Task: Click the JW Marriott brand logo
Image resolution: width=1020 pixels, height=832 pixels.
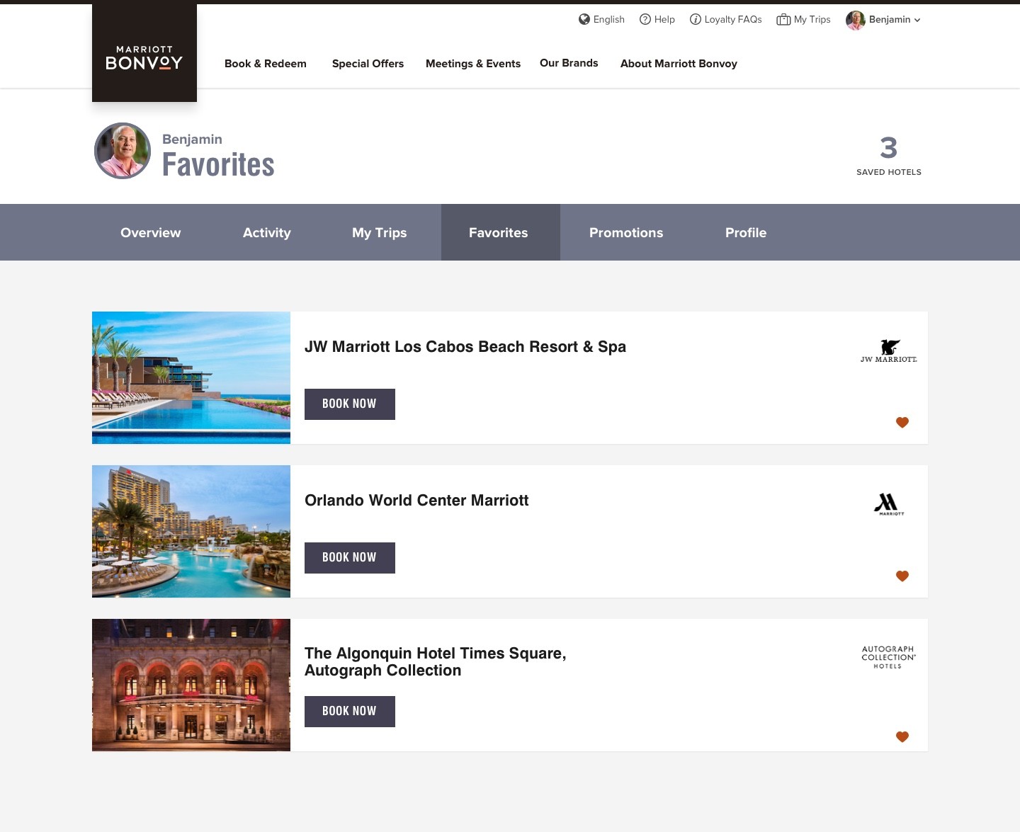Action: point(888,351)
